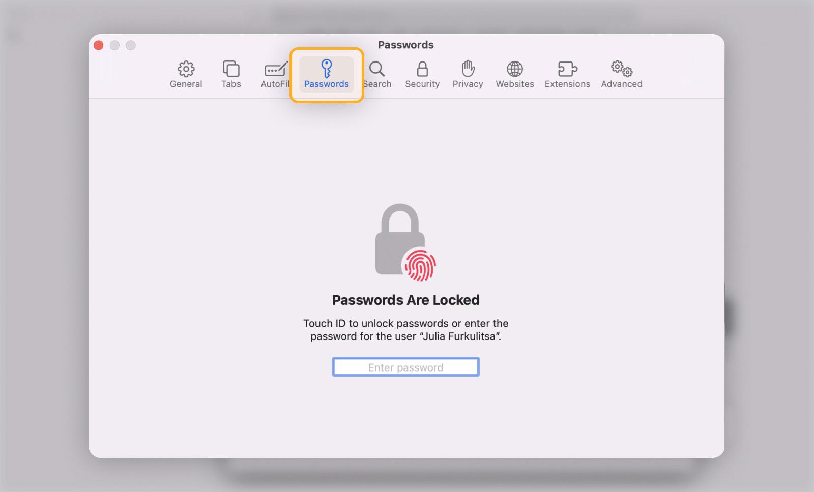814x492 pixels.
Task: Switch to the Websites globe icon
Action: pyautogui.click(x=515, y=69)
